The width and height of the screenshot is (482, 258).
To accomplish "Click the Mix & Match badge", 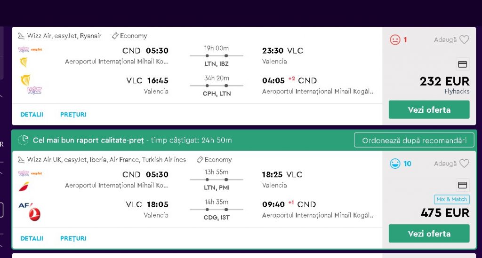I will coord(451,199).
